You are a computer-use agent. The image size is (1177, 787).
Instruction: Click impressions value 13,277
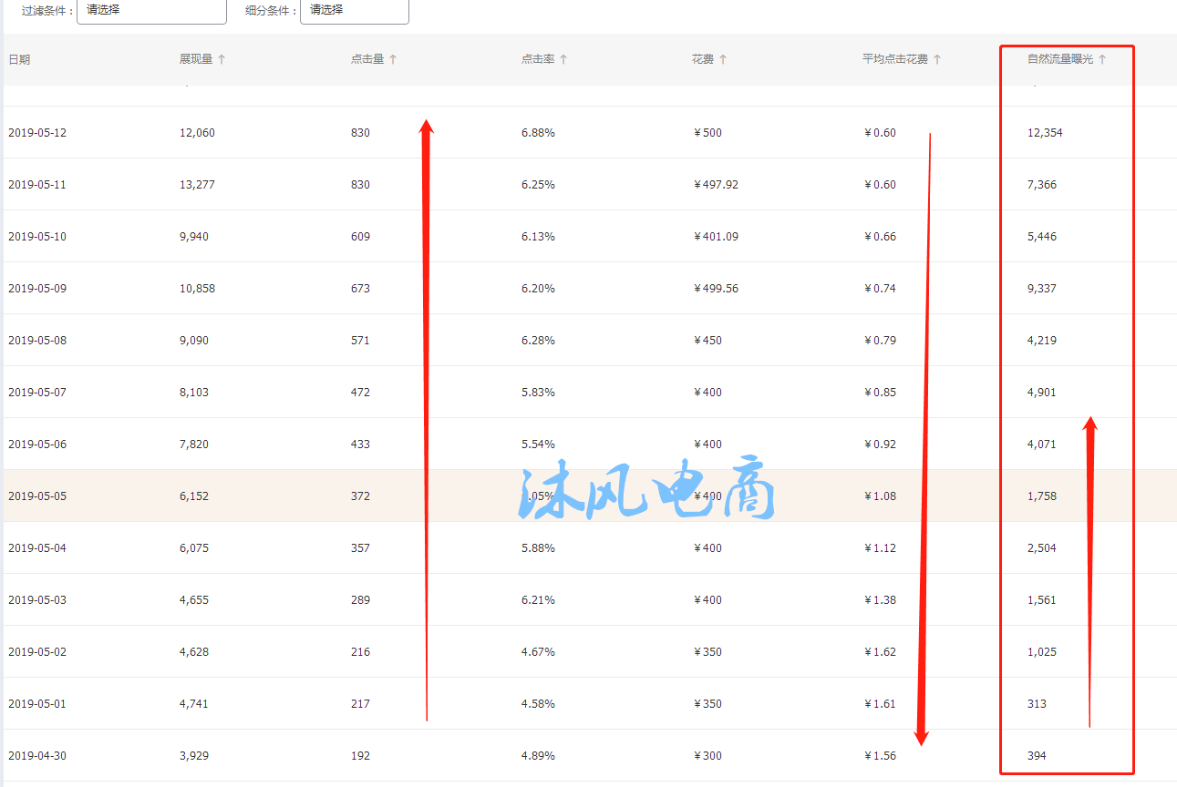(197, 185)
